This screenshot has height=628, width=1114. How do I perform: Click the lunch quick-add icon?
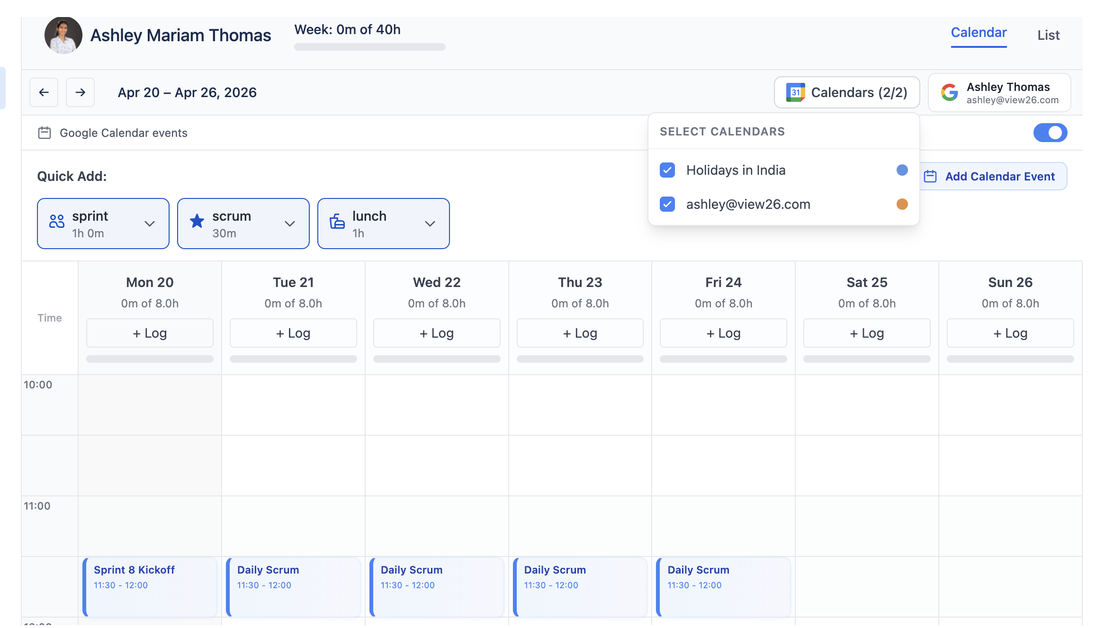tap(337, 221)
